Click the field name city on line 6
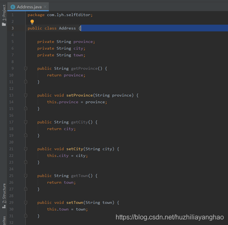The width and height of the screenshot is (228, 225). tap(78, 49)
